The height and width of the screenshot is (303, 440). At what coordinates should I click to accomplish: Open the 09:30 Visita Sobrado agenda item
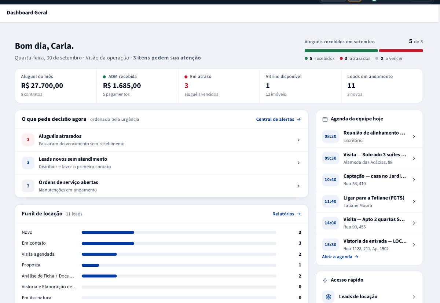(x=369, y=158)
